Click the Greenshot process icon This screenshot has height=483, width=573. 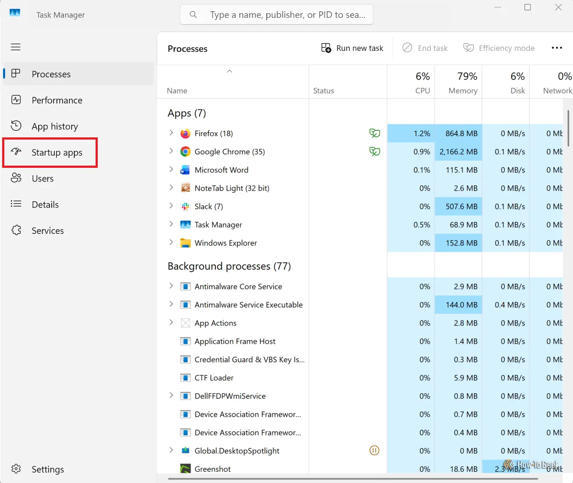tap(185, 469)
